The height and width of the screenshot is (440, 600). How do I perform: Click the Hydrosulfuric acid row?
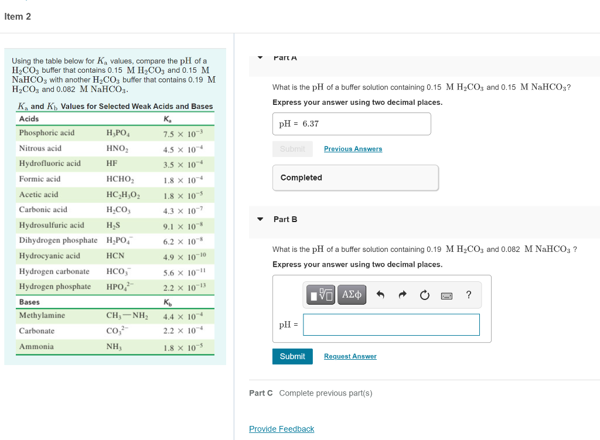coord(115,226)
